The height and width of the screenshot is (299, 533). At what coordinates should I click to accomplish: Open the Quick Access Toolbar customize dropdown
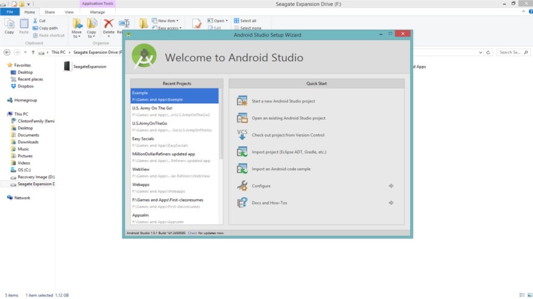click(x=29, y=4)
